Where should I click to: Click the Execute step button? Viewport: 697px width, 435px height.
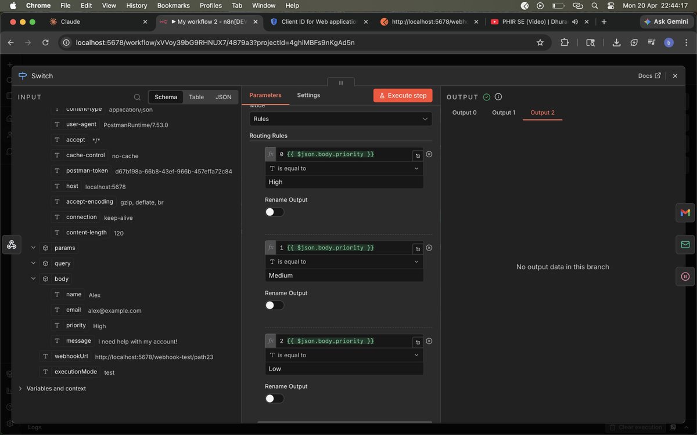point(403,96)
